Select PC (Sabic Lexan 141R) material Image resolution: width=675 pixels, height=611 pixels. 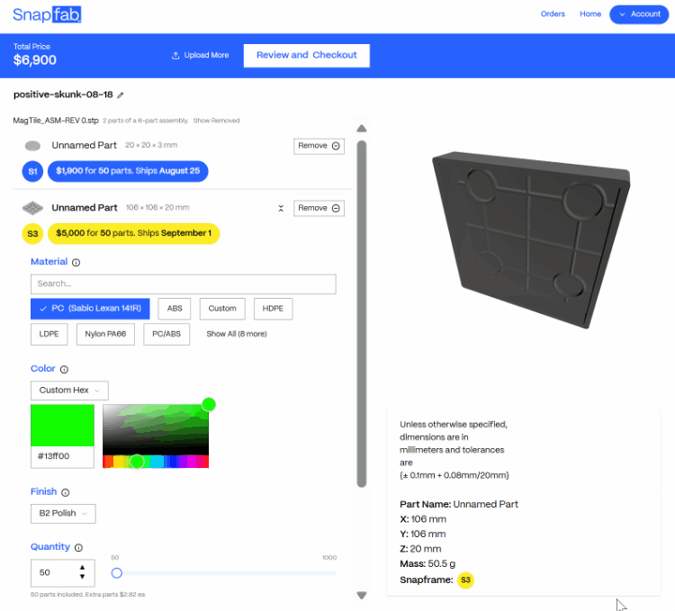point(90,309)
